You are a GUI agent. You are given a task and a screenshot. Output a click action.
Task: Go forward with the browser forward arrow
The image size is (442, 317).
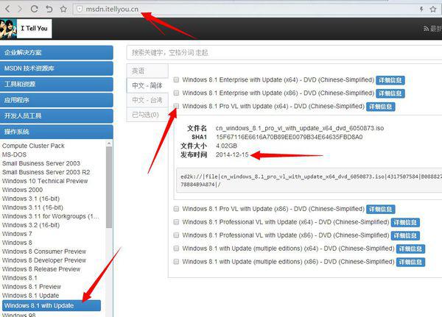pyautogui.click(x=20, y=9)
